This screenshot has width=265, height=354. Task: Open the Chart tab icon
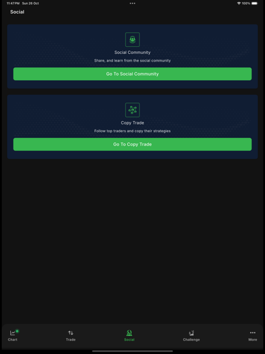(13, 333)
